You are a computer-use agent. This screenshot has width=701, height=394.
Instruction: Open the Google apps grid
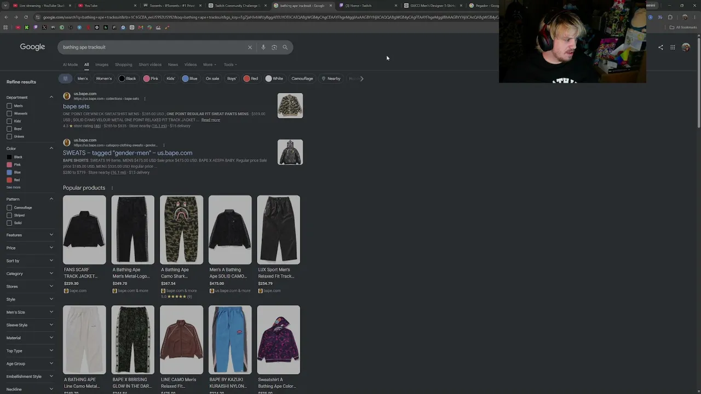point(673,48)
